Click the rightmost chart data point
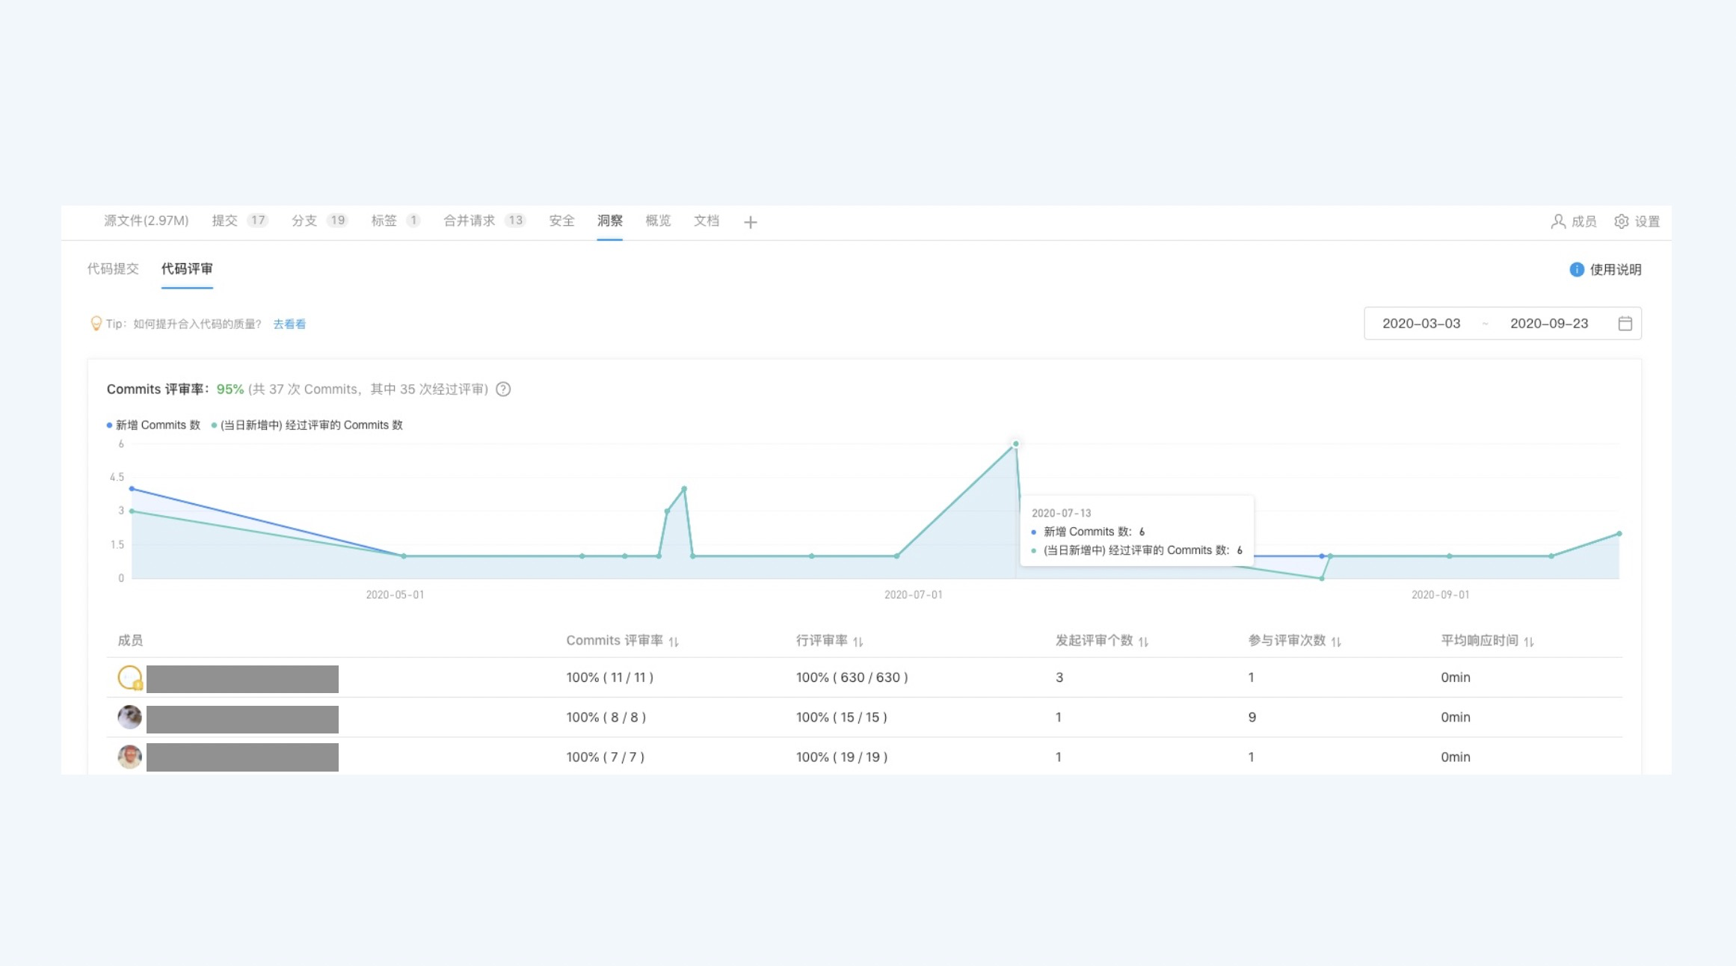The height and width of the screenshot is (966, 1736). pyautogui.click(x=1619, y=534)
